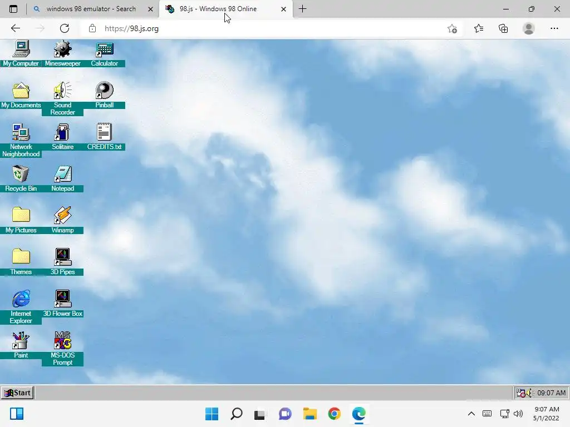Select the Themes folder icon

pyautogui.click(x=21, y=262)
